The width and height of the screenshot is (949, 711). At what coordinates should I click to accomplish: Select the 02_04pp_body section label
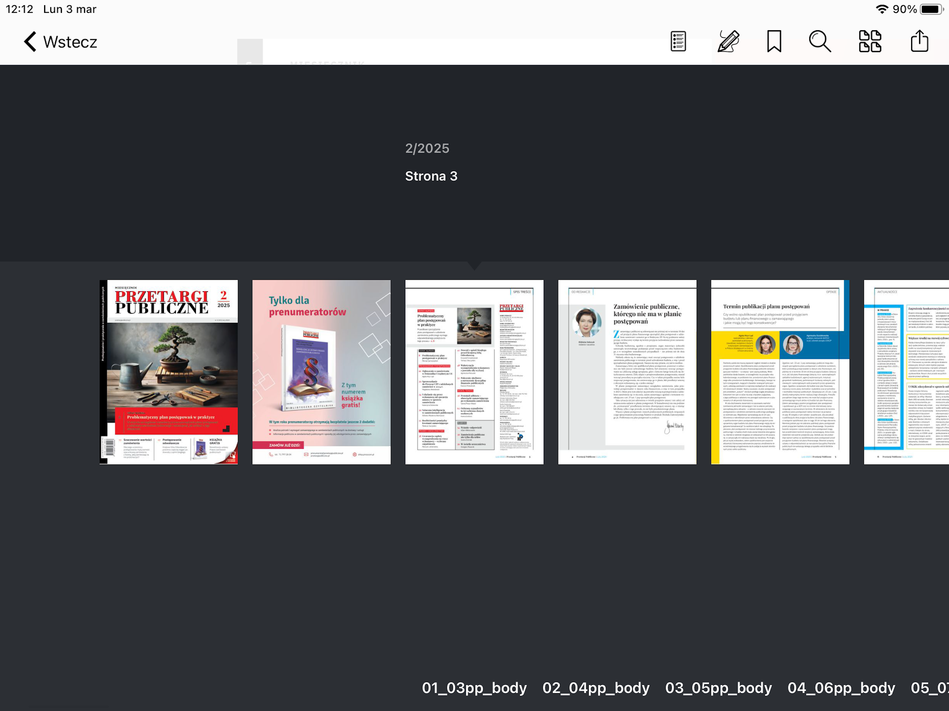click(x=596, y=688)
